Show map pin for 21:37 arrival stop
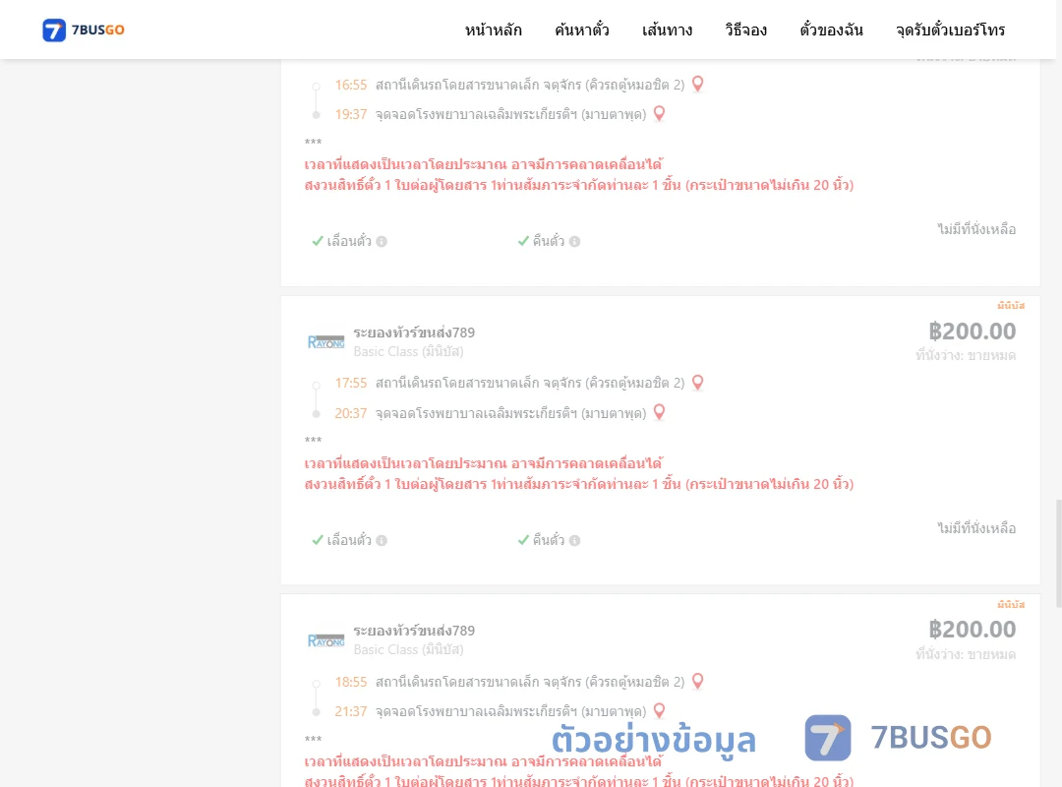Image resolution: width=1062 pixels, height=787 pixels. [x=659, y=710]
